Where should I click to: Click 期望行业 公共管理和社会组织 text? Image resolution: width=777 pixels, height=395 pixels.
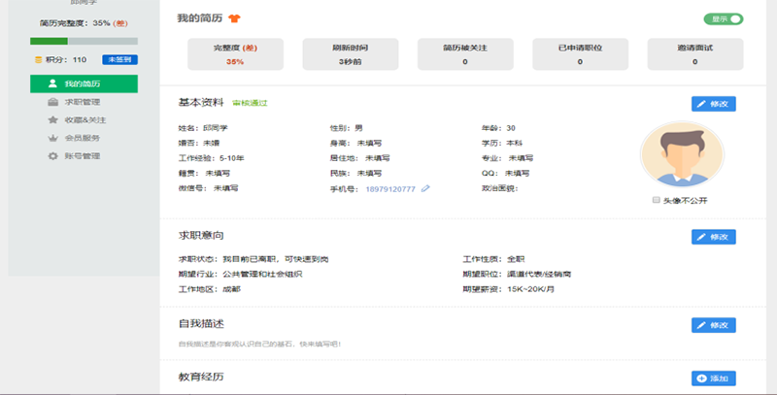pyautogui.click(x=240, y=274)
